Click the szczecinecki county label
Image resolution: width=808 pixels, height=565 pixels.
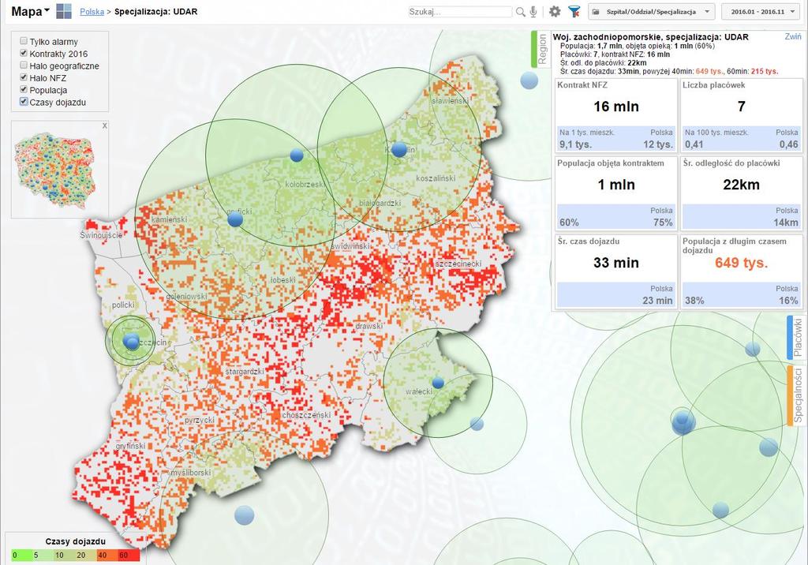pos(458,264)
